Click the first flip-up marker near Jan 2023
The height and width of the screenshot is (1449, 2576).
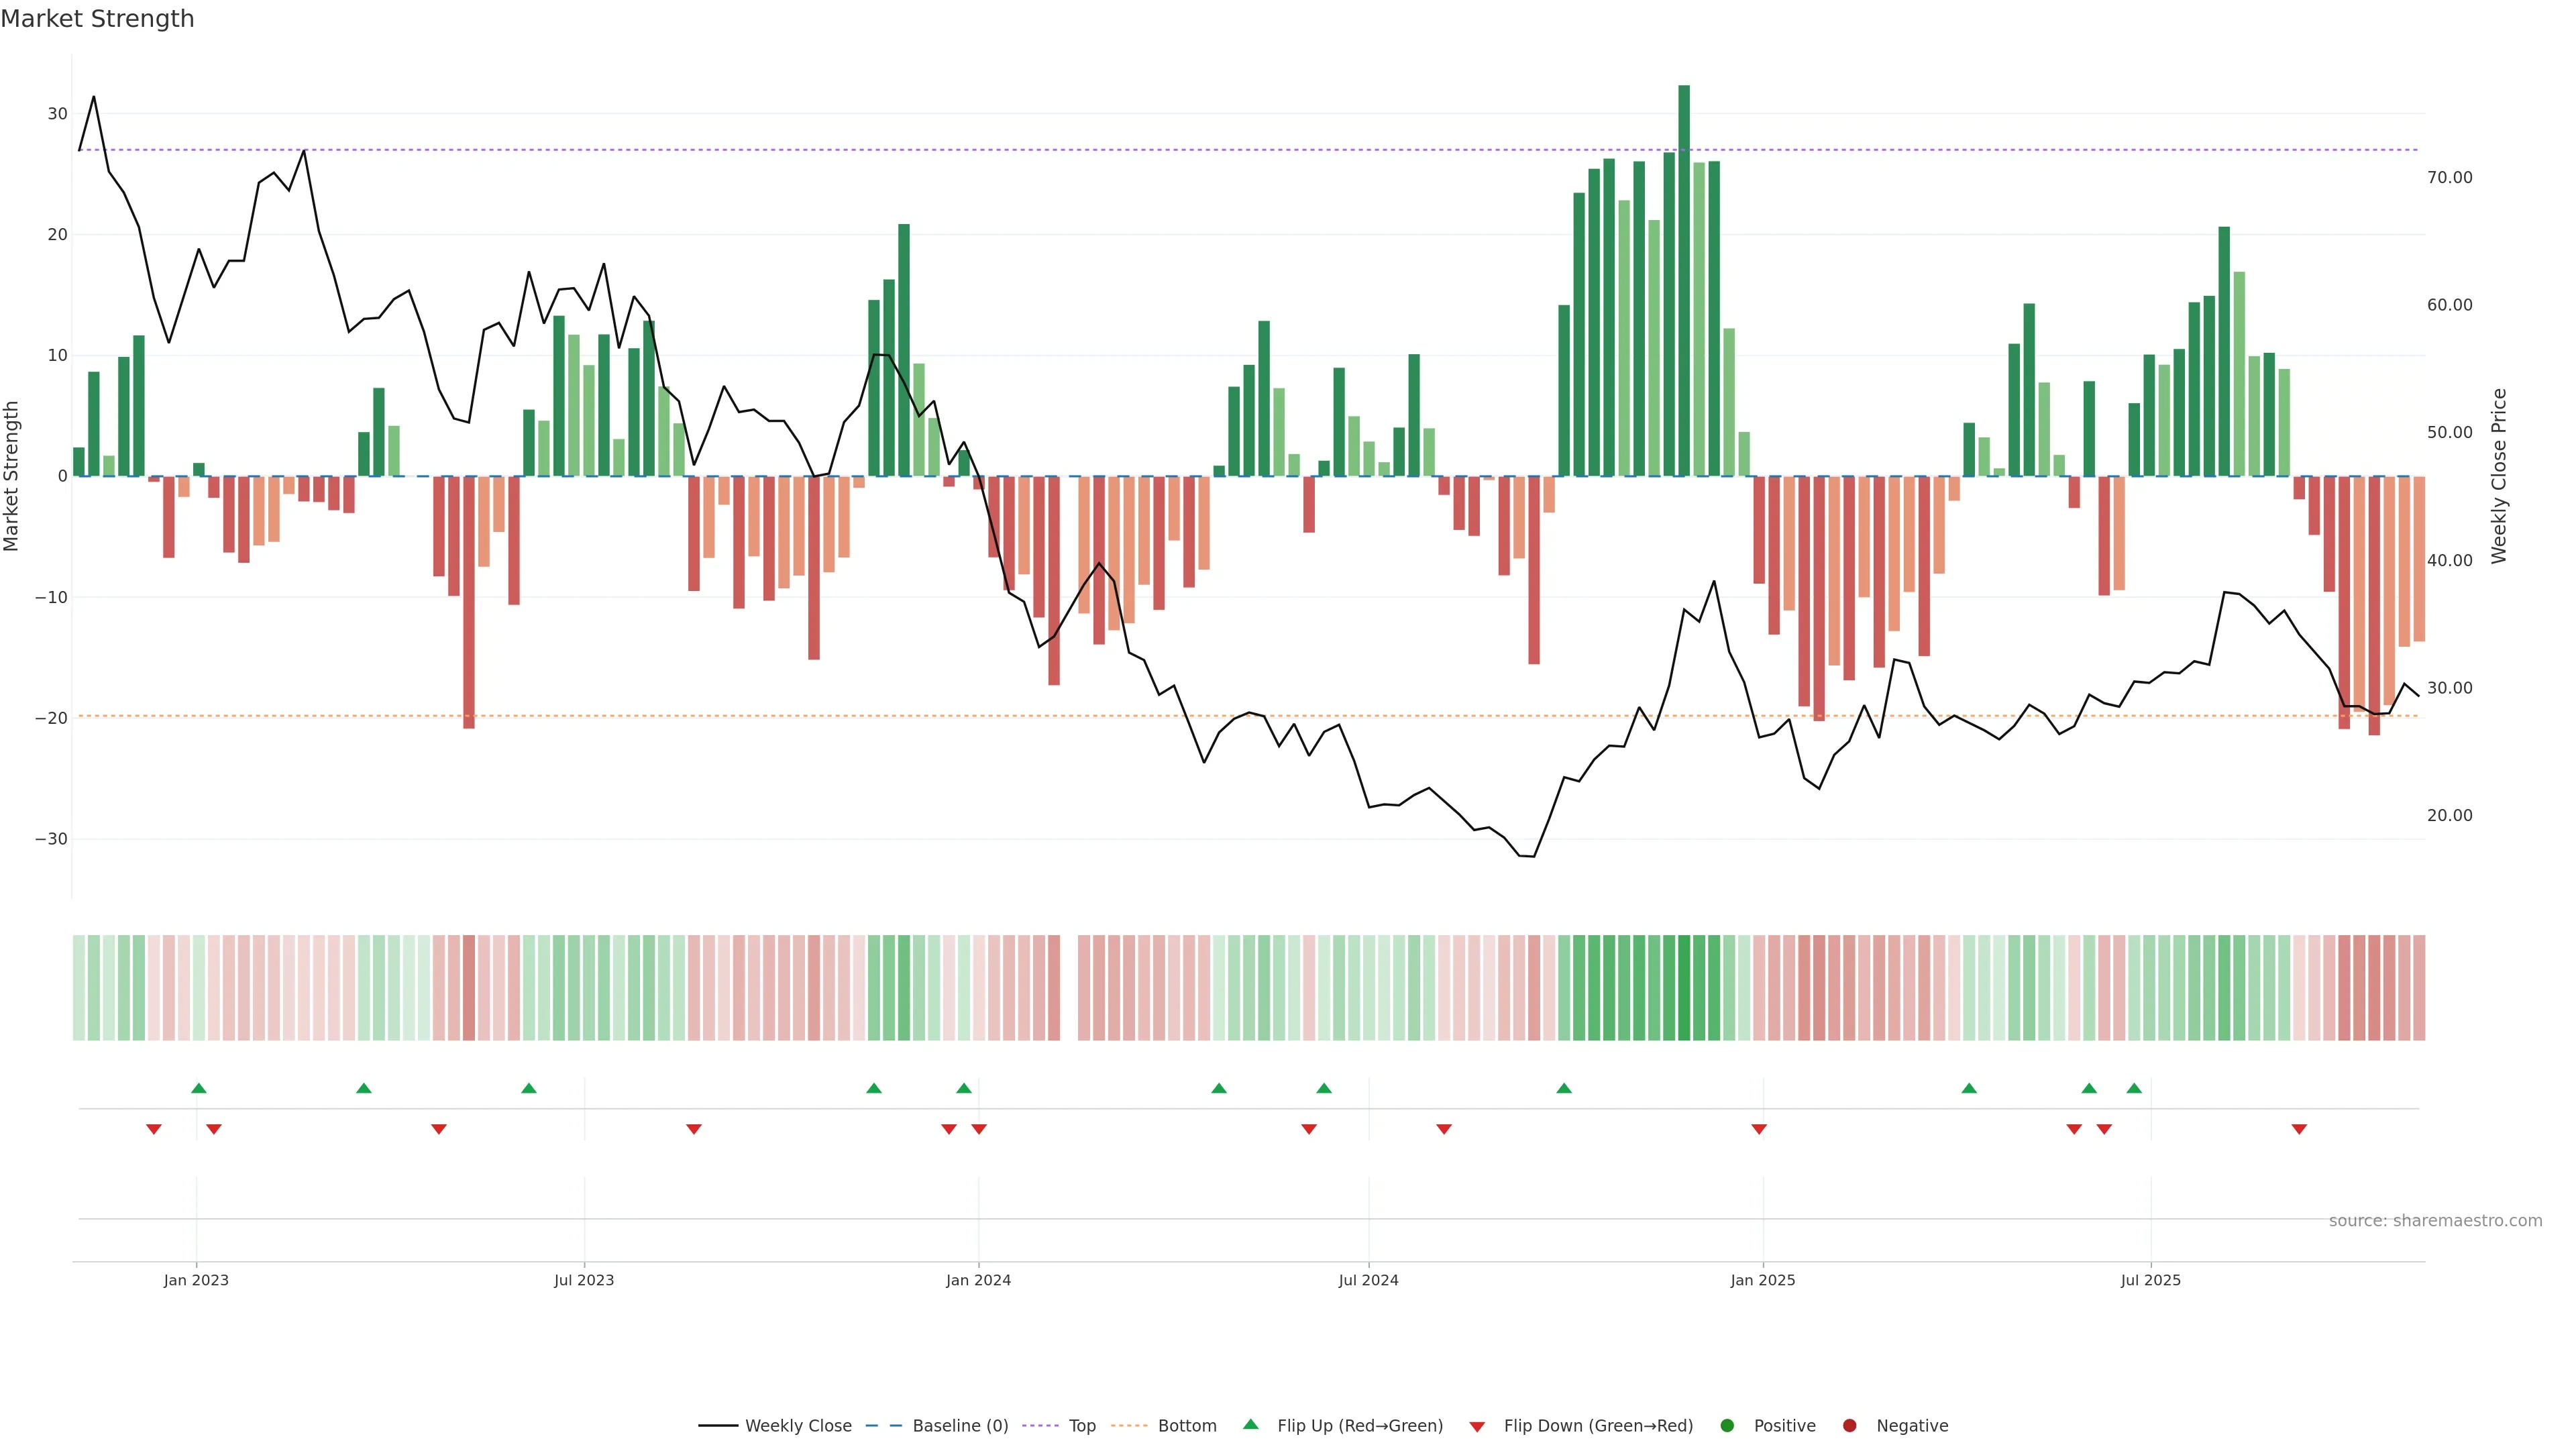(x=199, y=1088)
